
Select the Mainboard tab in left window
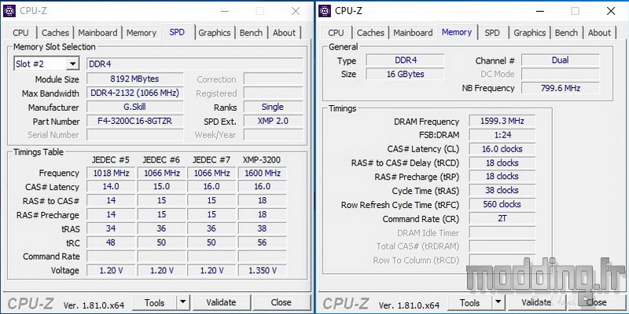coord(97,33)
